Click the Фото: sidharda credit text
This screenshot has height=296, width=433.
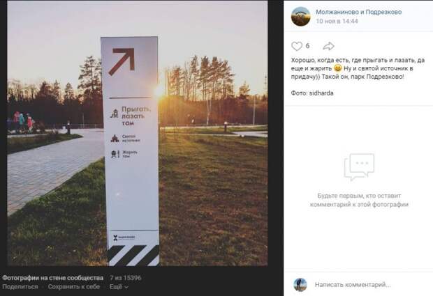tap(312, 93)
